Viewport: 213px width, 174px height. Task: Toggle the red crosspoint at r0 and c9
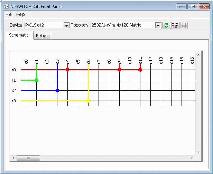(x=119, y=70)
